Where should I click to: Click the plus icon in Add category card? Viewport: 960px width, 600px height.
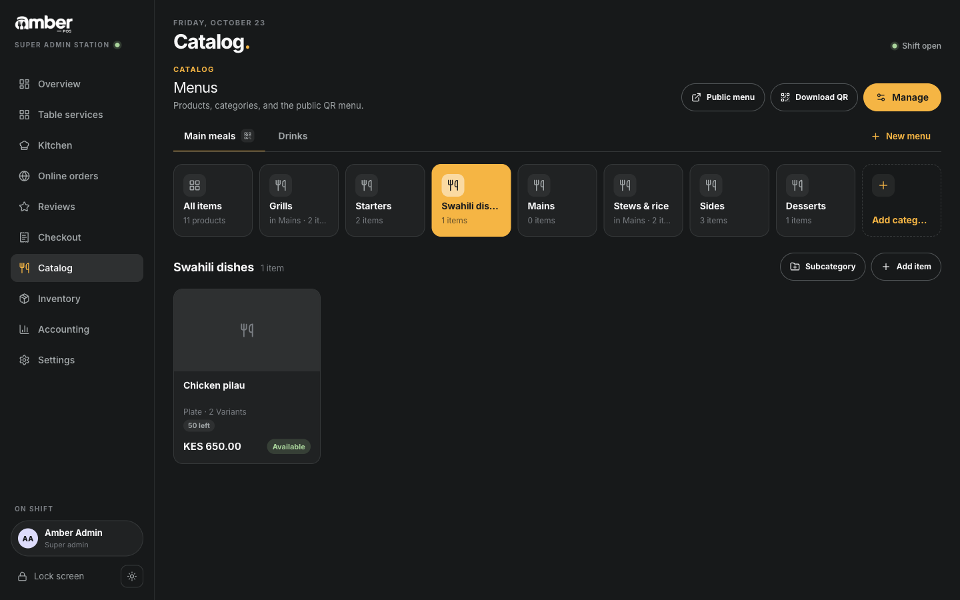883,185
